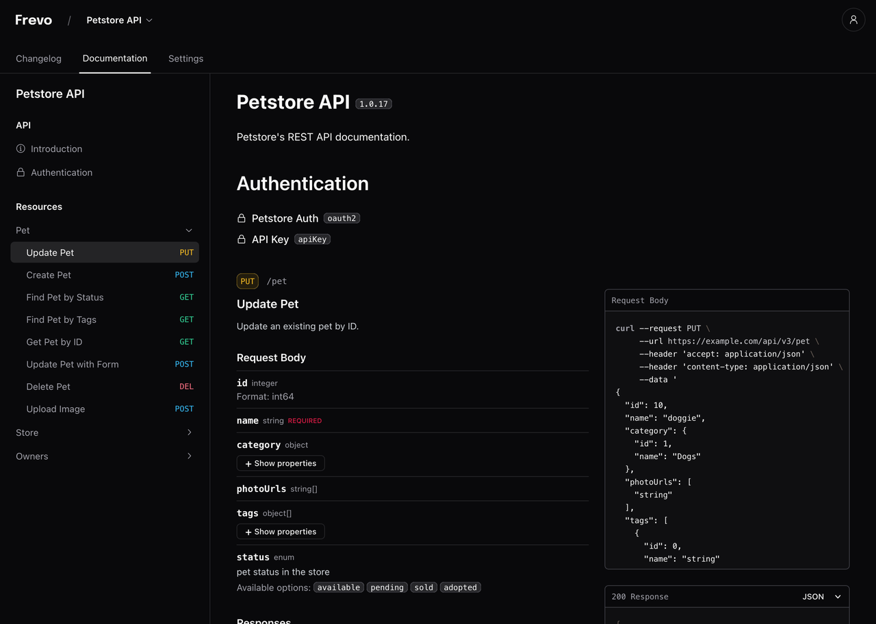Click the Authentication lock icon in sidebar

coord(21,172)
